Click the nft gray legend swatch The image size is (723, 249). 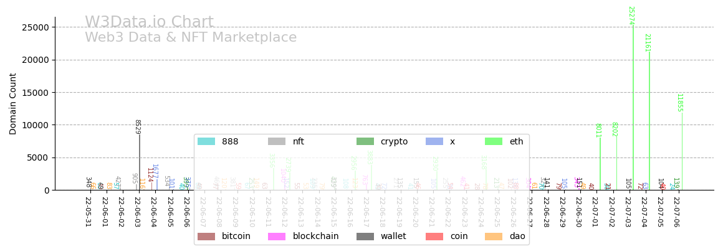tap(277, 142)
